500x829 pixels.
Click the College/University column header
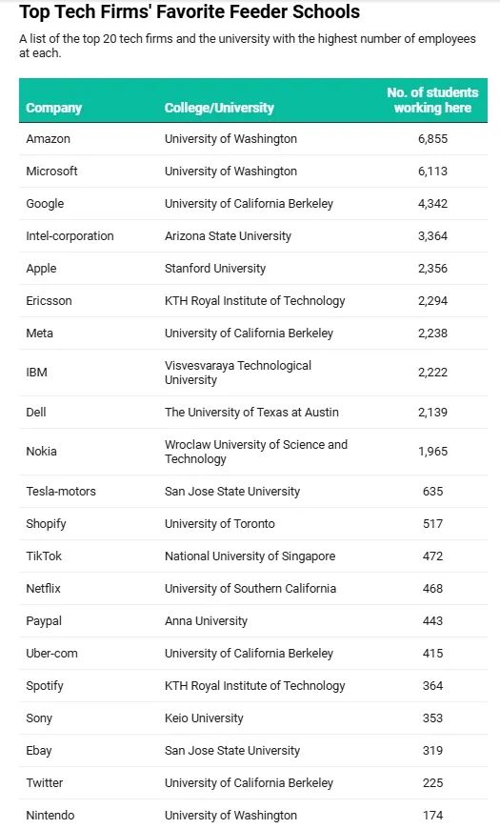pyautogui.click(x=219, y=108)
